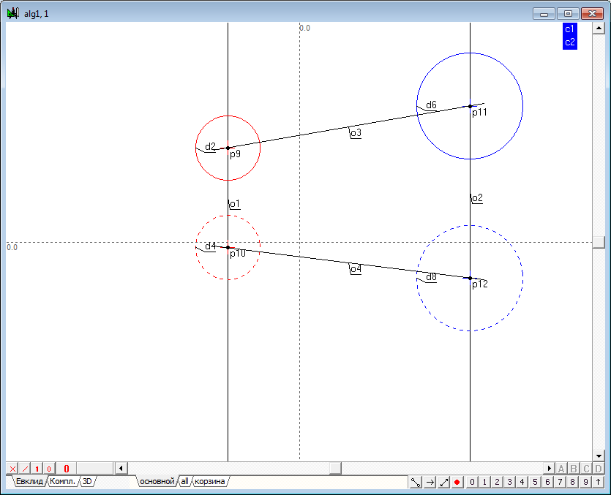Click the grayed D button
The image size is (611, 495).
[x=599, y=469]
